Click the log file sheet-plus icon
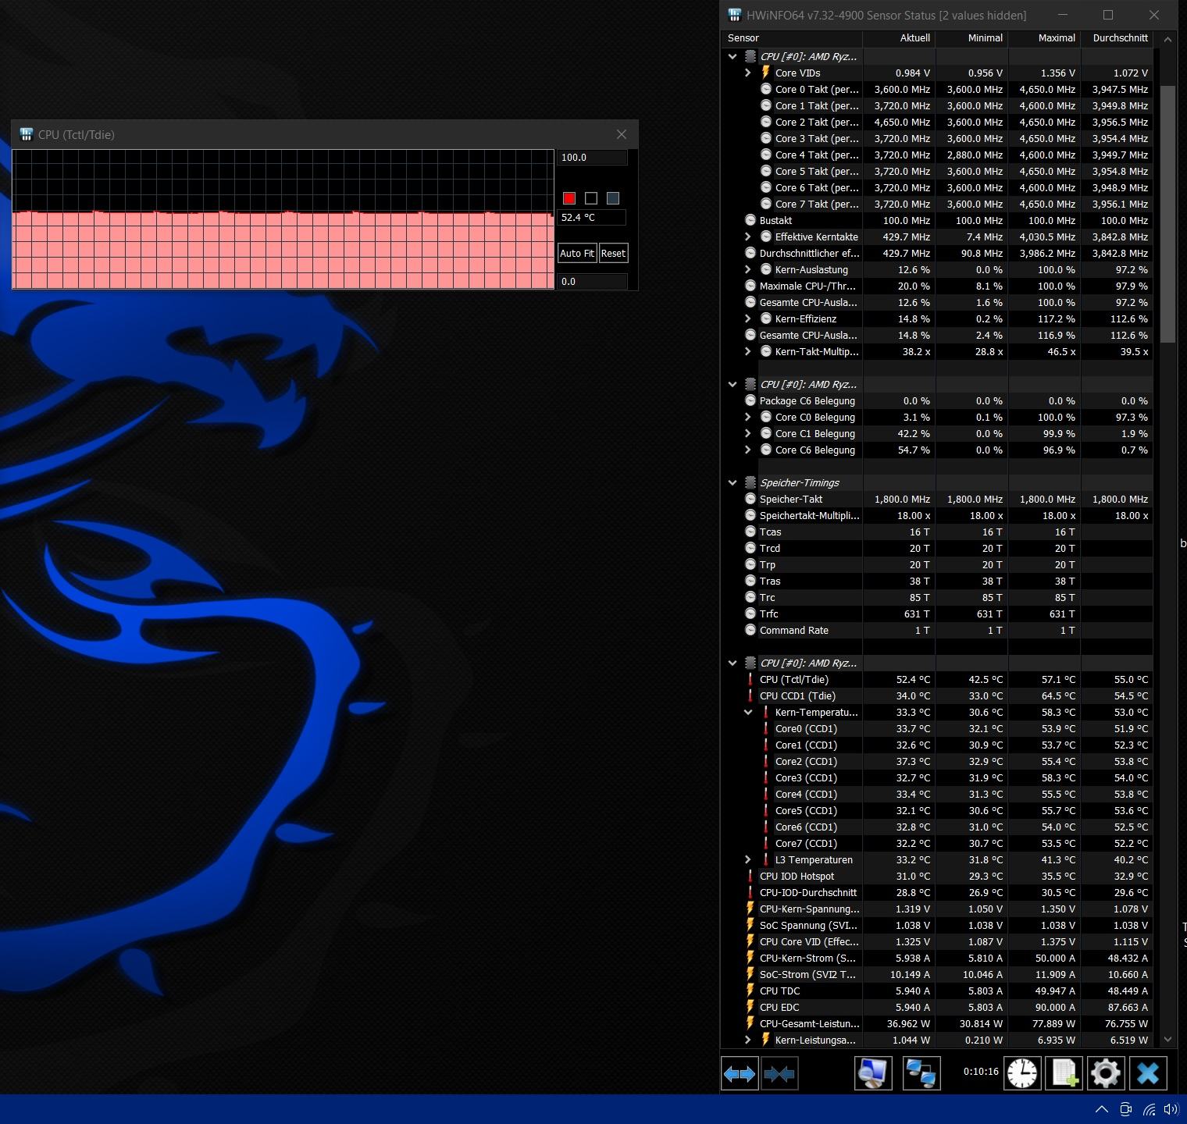 coord(1064,1074)
